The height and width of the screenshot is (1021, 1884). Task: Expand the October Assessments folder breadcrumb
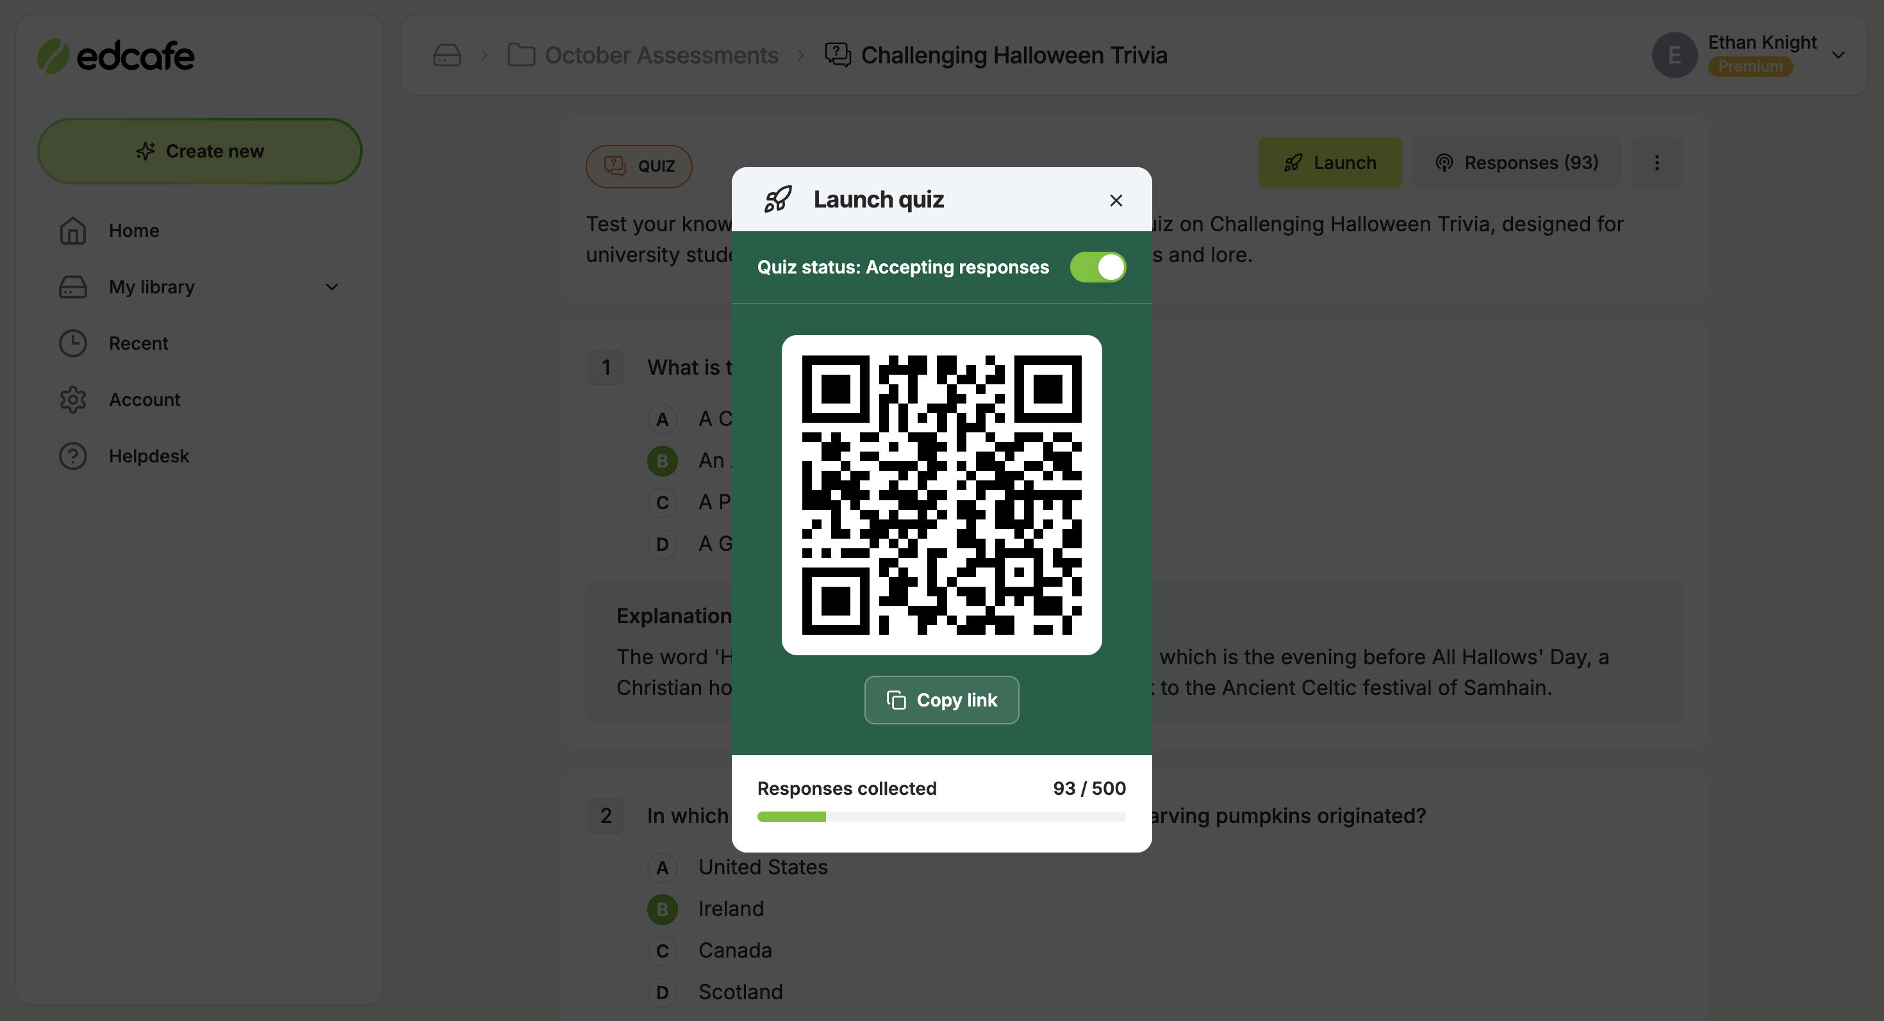coord(641,54)
